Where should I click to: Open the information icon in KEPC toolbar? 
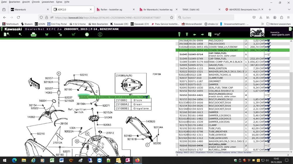point(100,34)
